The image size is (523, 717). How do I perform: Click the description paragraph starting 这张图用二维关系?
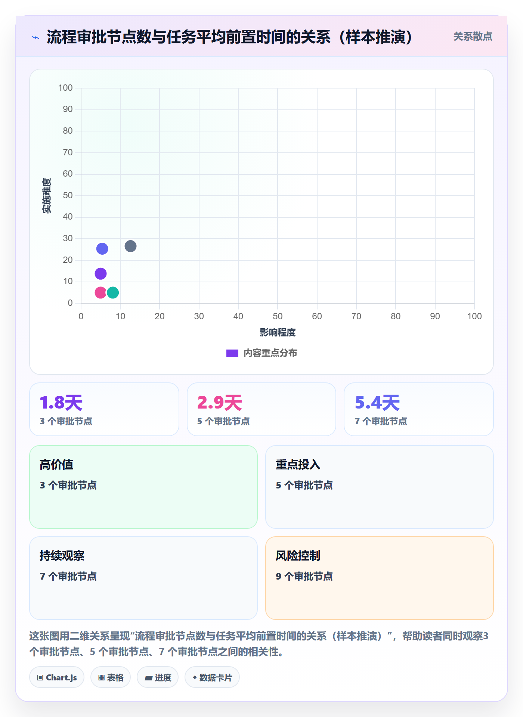coord(259,644)
